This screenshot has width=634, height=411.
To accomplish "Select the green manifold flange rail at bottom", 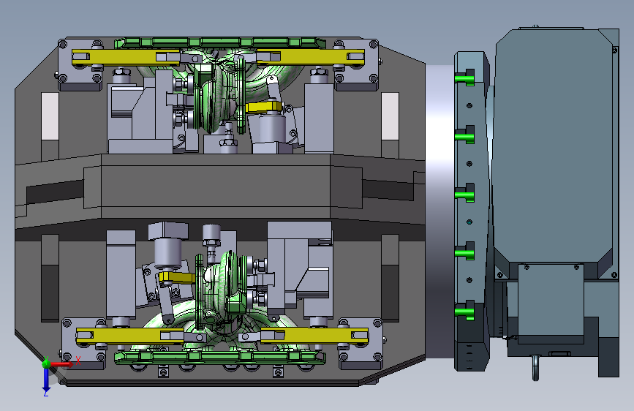I will (220, 358).
